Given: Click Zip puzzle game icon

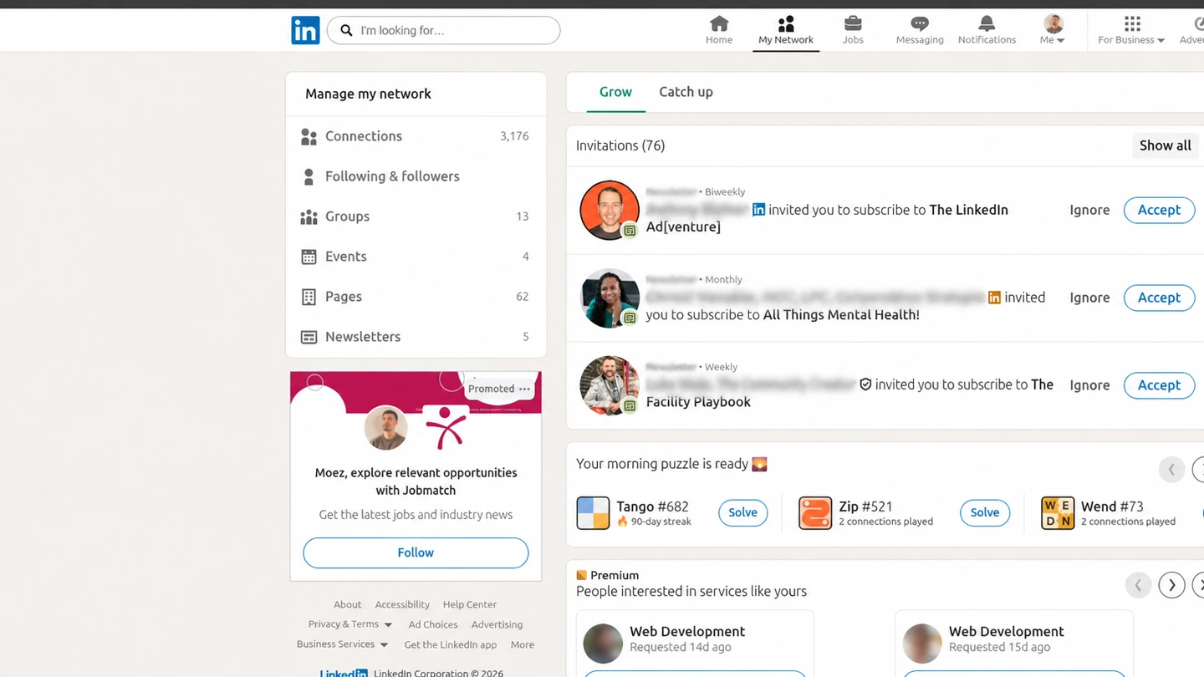Looking at the screenshot, I should (815, 513).
